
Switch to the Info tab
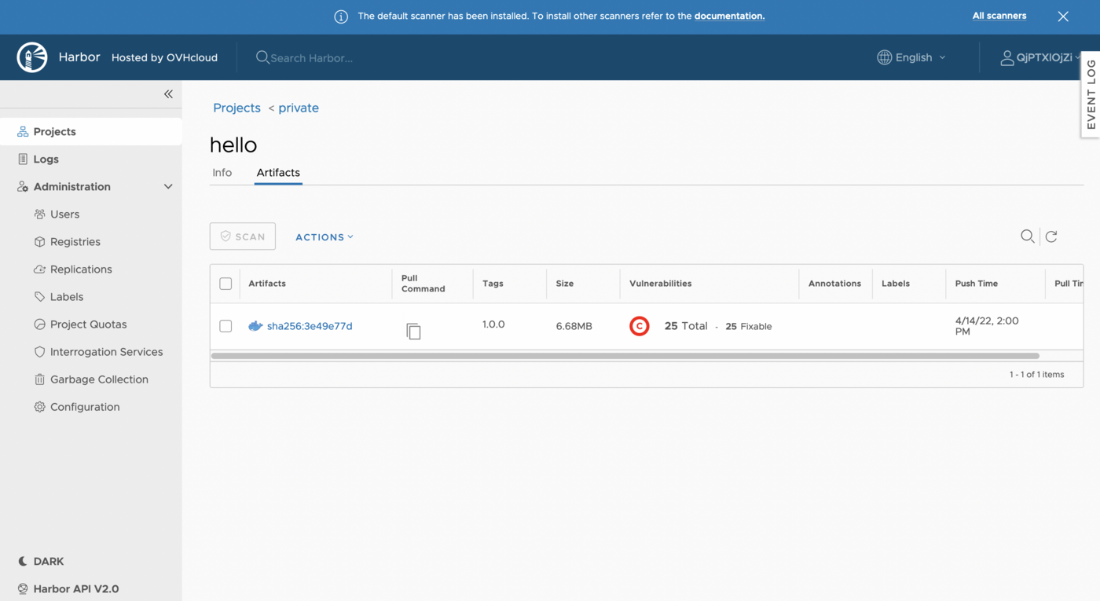tap(222, 172)
